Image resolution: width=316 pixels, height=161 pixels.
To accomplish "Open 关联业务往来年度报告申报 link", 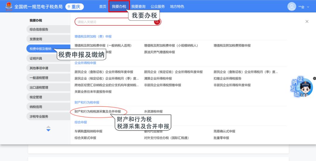I will point(93,91).
